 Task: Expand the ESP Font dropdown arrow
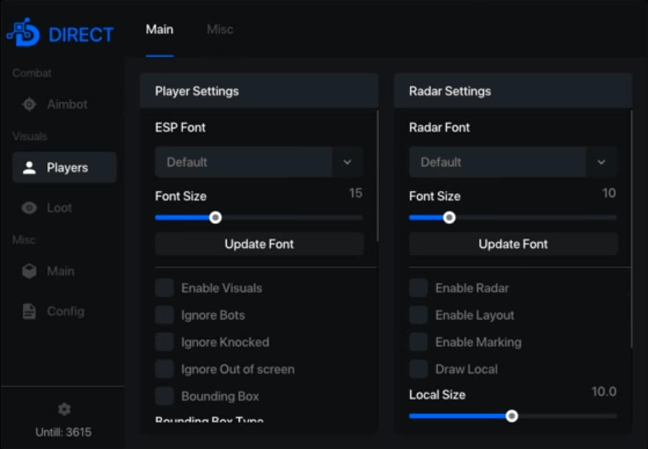coord(347,162)
